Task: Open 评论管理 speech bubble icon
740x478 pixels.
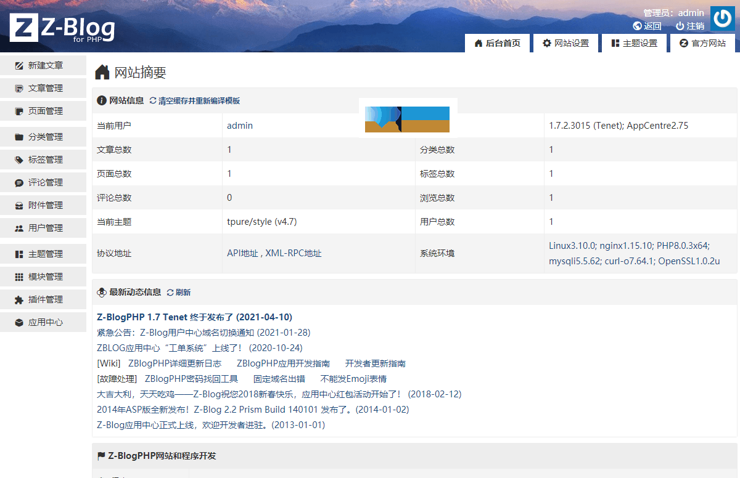Action: pyautogui.click(x=19, y=182)
